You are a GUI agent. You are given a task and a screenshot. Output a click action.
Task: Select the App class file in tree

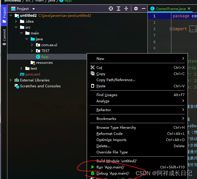[45, 57]
